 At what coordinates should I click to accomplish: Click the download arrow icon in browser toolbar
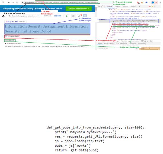click(160, 3)
